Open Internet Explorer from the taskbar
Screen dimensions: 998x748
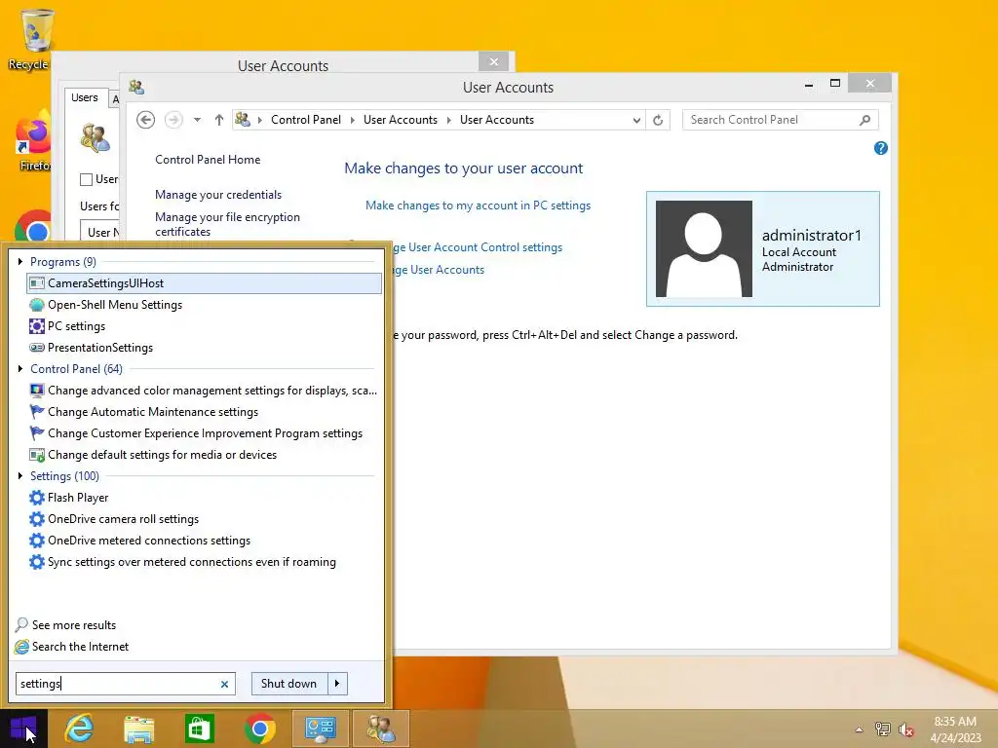80,729
